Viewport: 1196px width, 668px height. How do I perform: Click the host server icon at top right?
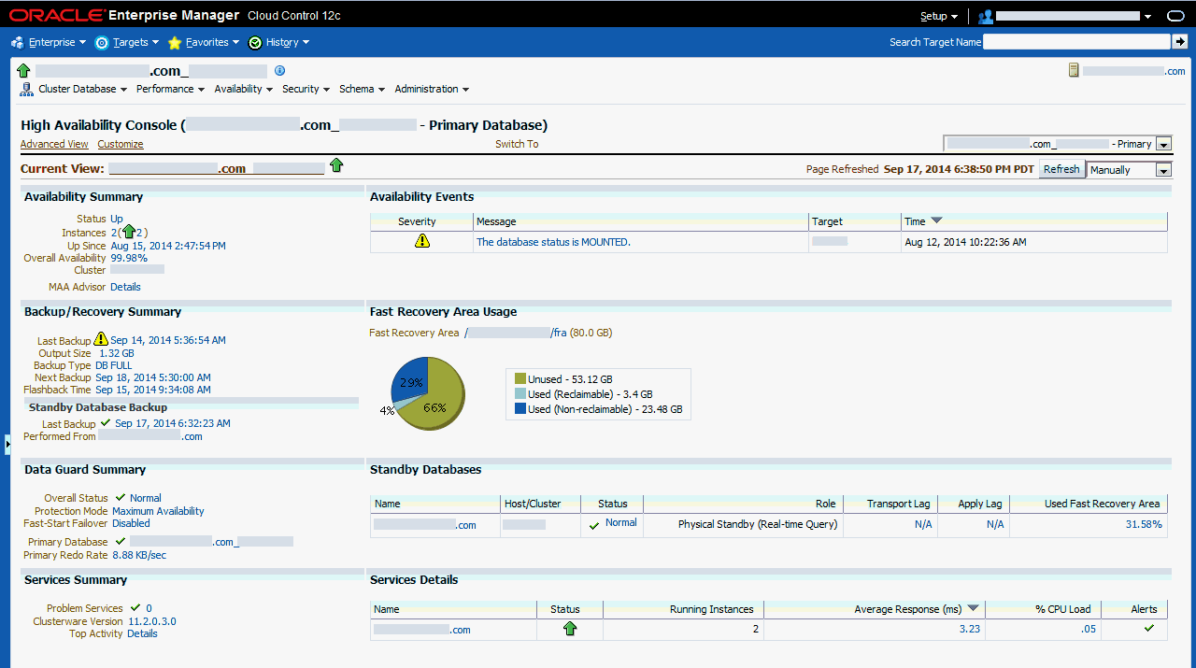(x=1075, y=70)
